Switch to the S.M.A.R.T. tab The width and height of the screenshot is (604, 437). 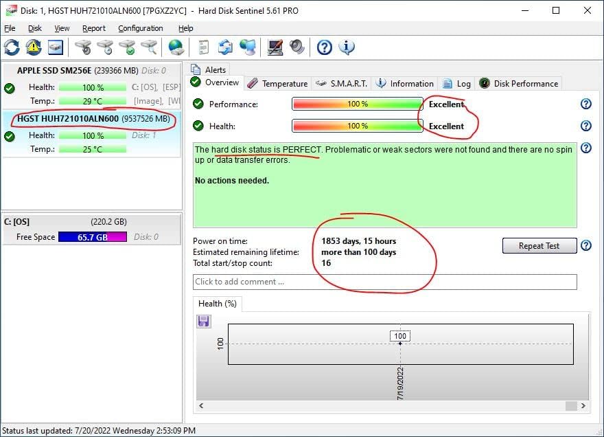(x=341, y=84)
